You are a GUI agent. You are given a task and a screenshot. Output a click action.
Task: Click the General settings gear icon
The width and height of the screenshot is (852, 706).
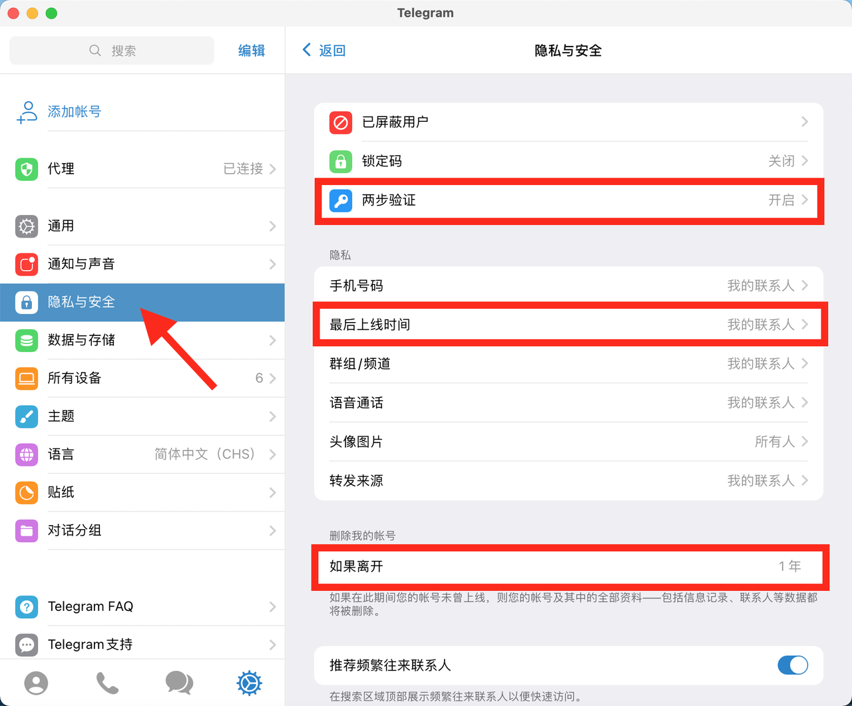pyautogui.click(x=27, y=226)
